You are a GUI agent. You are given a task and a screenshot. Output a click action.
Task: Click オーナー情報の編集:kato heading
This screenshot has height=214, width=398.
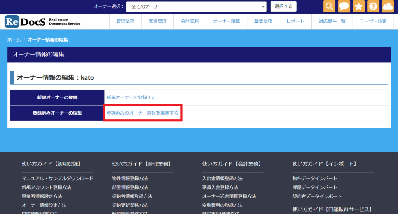[x=55, y=78]
